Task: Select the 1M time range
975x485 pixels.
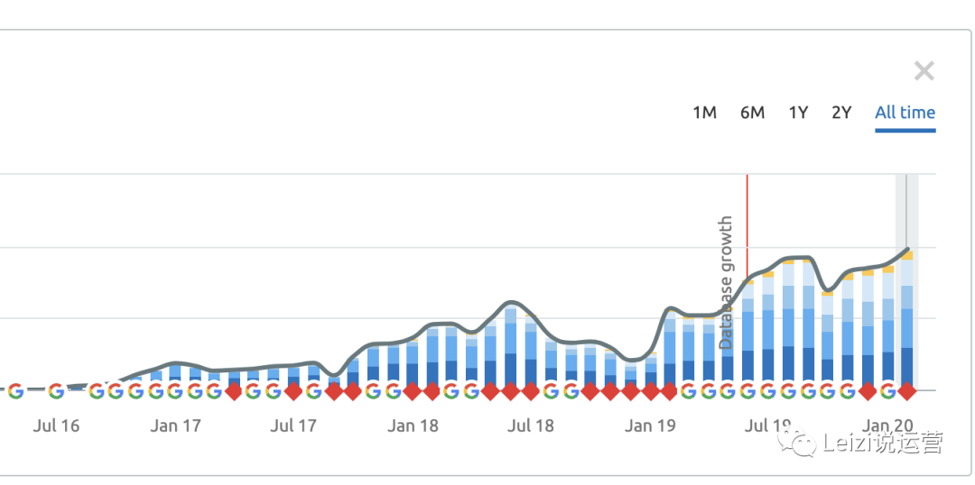Action: (704, 113)
